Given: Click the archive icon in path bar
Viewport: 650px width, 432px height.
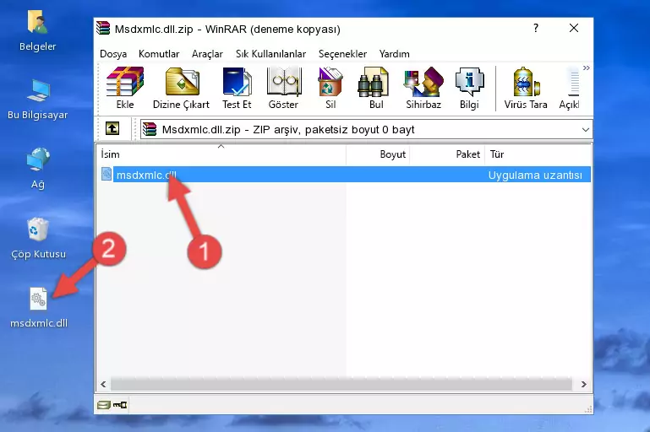Looking at the screenshot, I should pos(150,130).
